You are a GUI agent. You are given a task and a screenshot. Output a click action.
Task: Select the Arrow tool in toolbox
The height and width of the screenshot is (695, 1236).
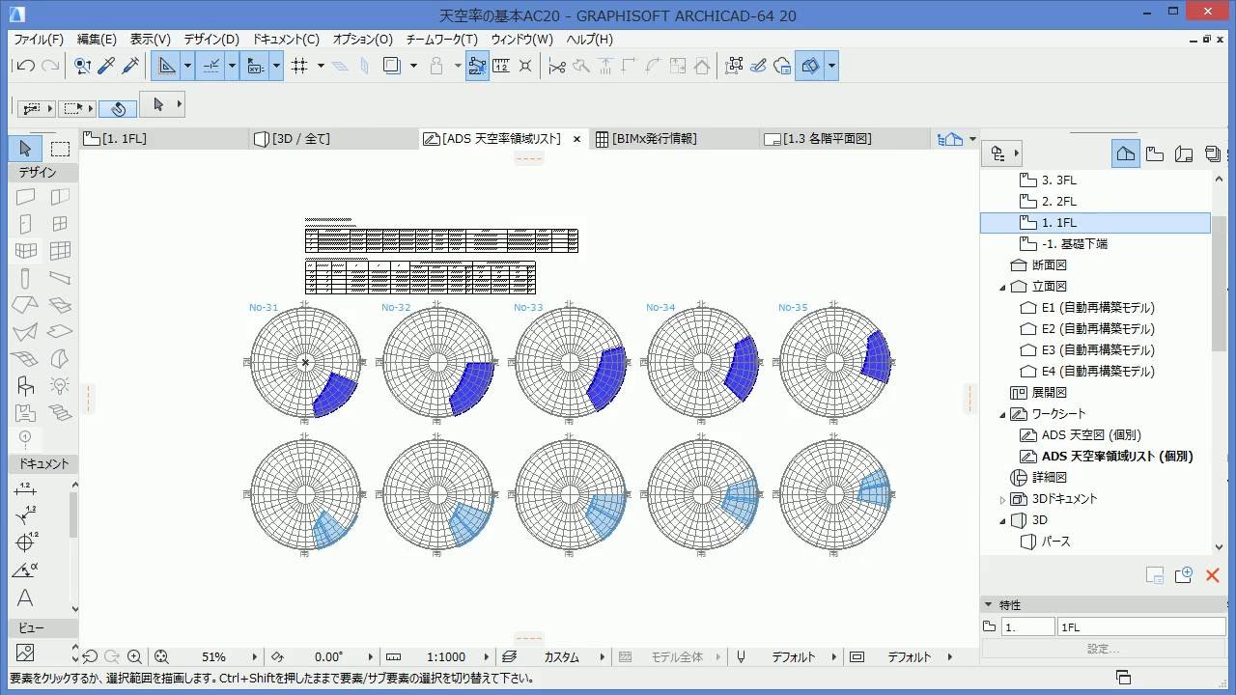pyautogui.click(x=25, y=149)
